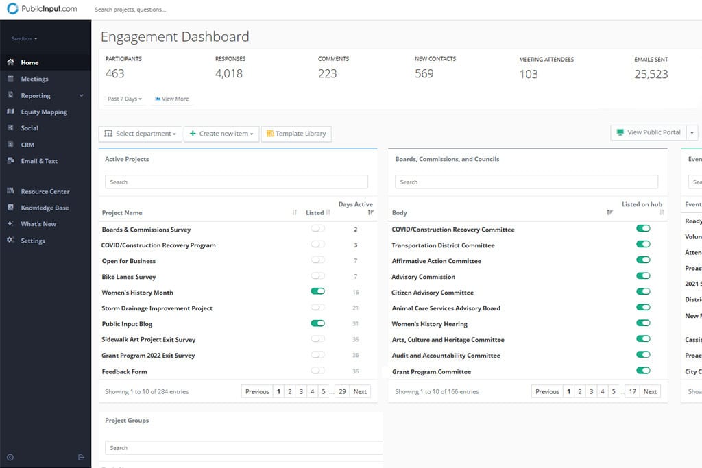Screen dimensions: 702x468
Task: Click the Template Library button
Action: 296,134
